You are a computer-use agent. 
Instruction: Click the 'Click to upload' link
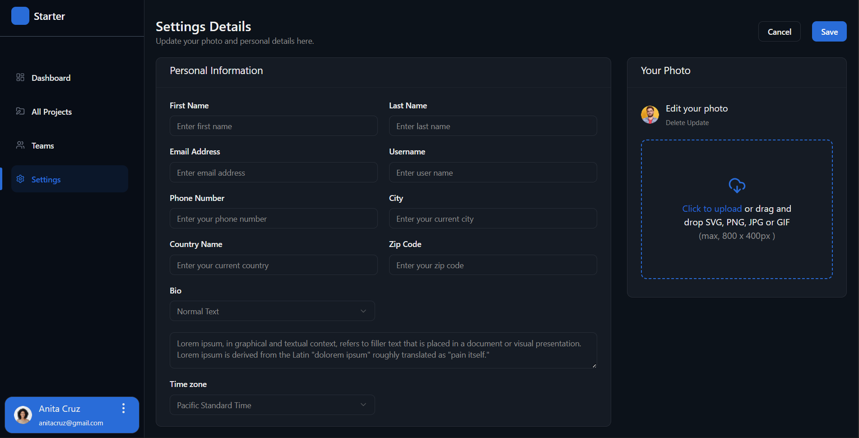point(711,209)
